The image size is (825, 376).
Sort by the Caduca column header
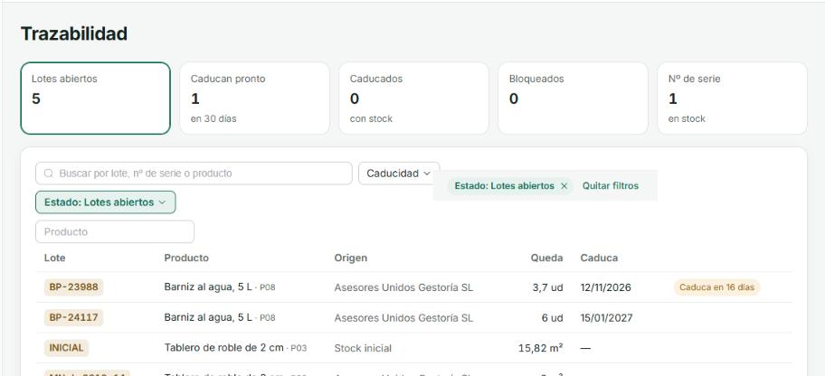(x=599, y=258)
